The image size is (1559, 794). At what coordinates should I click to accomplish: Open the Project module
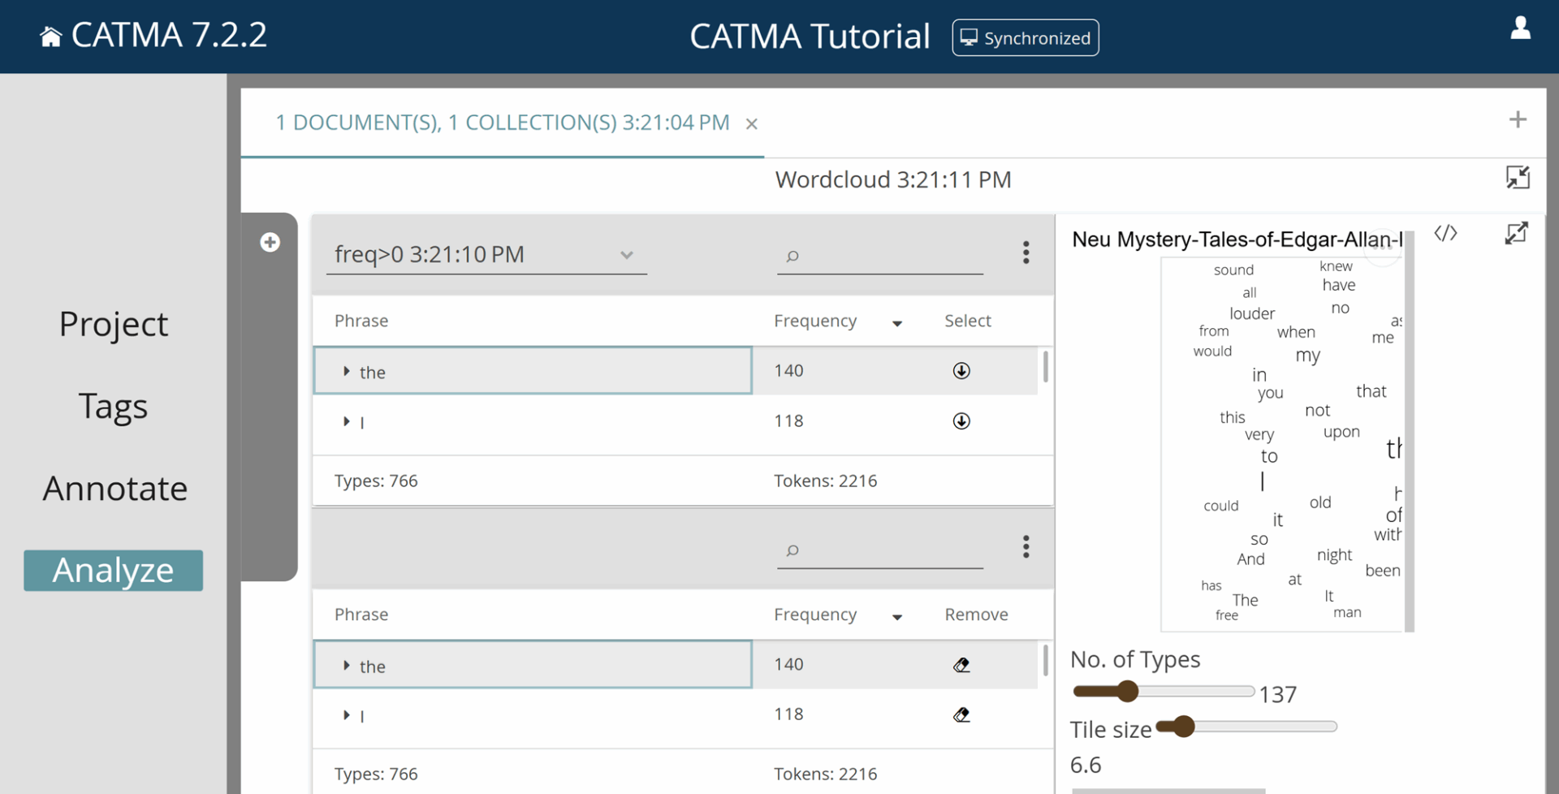tap(114, 325)
